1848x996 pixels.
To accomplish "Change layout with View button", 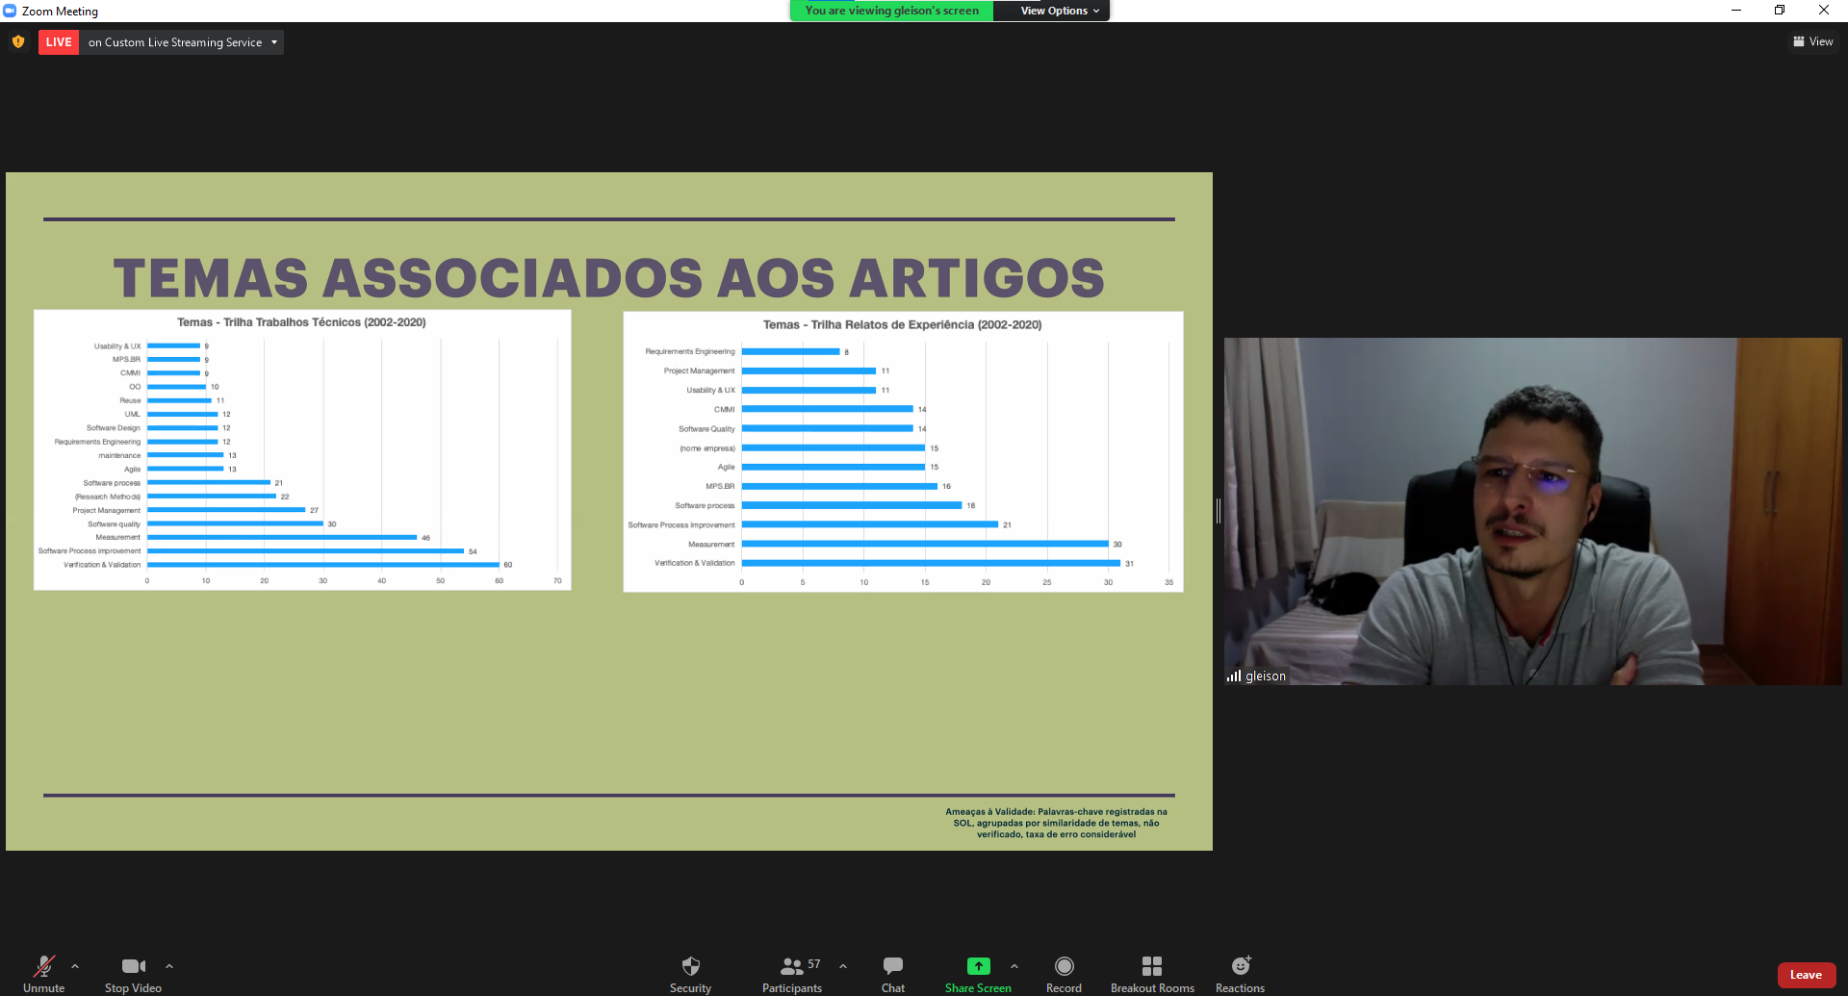I will (1812, 41).
